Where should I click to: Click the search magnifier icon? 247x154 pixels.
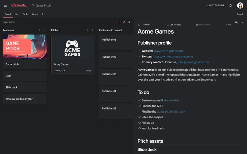coord(33,6)
